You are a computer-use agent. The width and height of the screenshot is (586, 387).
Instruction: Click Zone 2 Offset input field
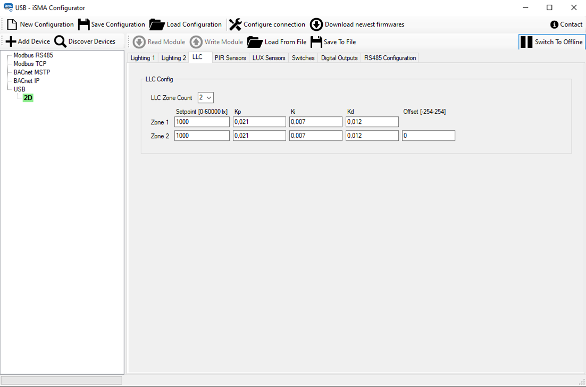(428, 136)
